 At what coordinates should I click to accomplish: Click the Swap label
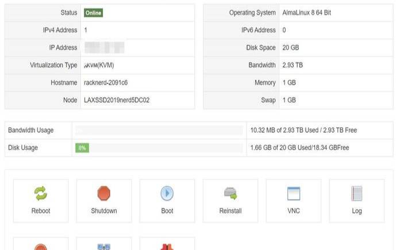point(268,100)
